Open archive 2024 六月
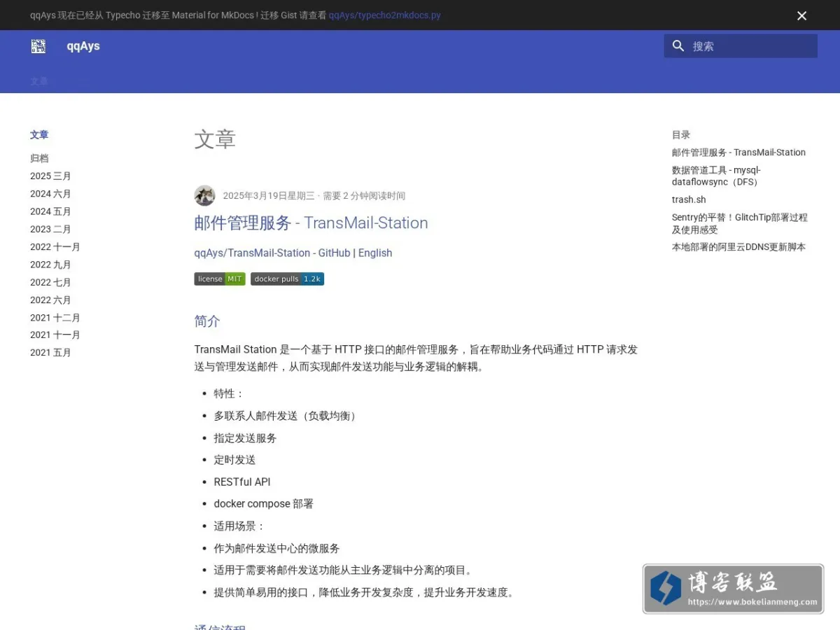This screenshot has height=630, width=840. (50, 194)
